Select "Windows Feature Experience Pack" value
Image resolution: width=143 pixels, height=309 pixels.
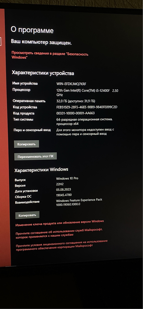pyautogui.click(x=79, y=202)
